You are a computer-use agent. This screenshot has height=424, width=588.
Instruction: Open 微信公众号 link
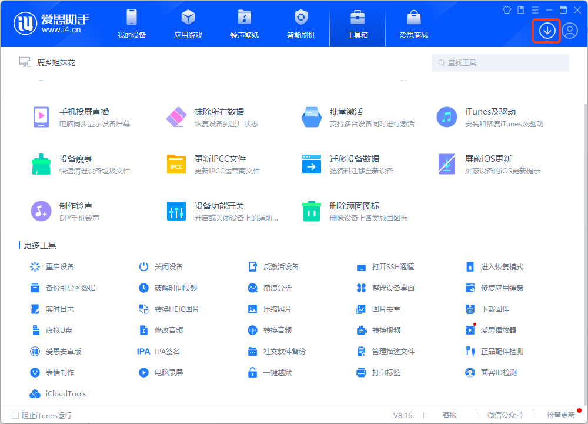pos(505,415)
